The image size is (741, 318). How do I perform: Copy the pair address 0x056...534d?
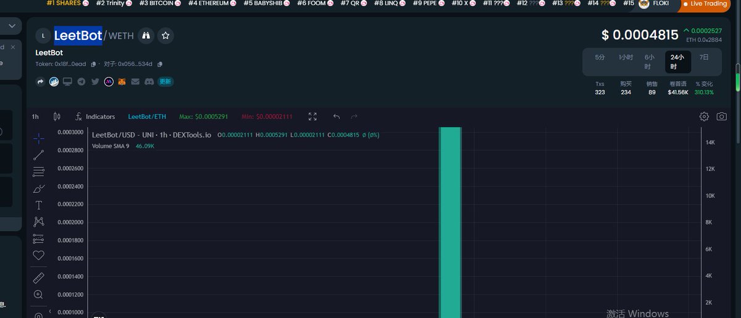tap(160, 64)
